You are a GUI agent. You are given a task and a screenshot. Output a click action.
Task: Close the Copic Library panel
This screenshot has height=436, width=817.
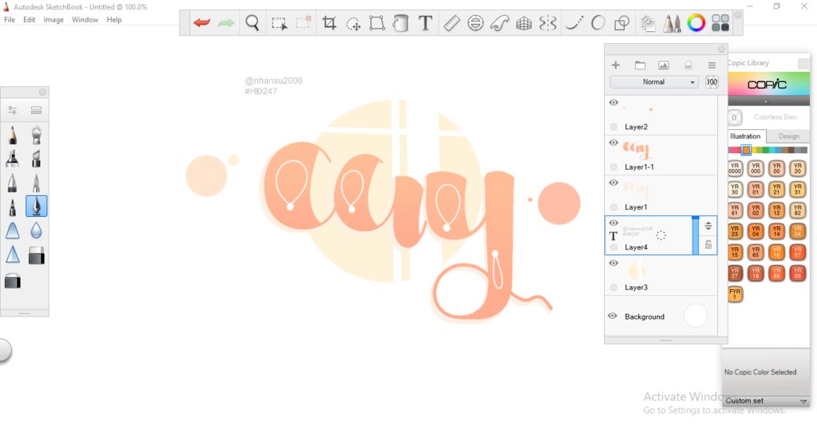click(803, 64)
